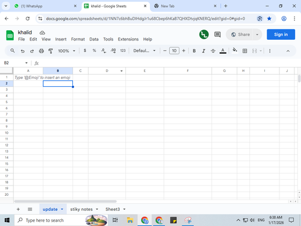Toggle strikethrough formatting

(213, 51)
